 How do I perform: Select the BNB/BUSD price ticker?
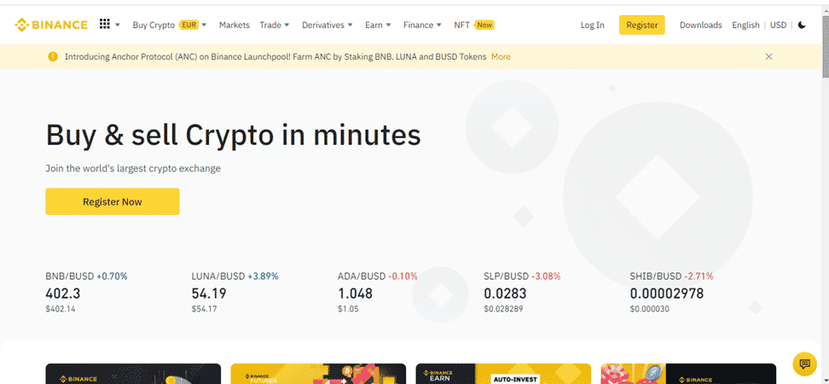click(x=87, y=292)
